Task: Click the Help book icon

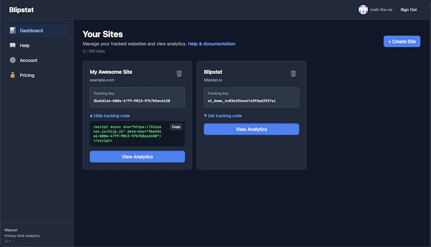Action: click(12, 45)
